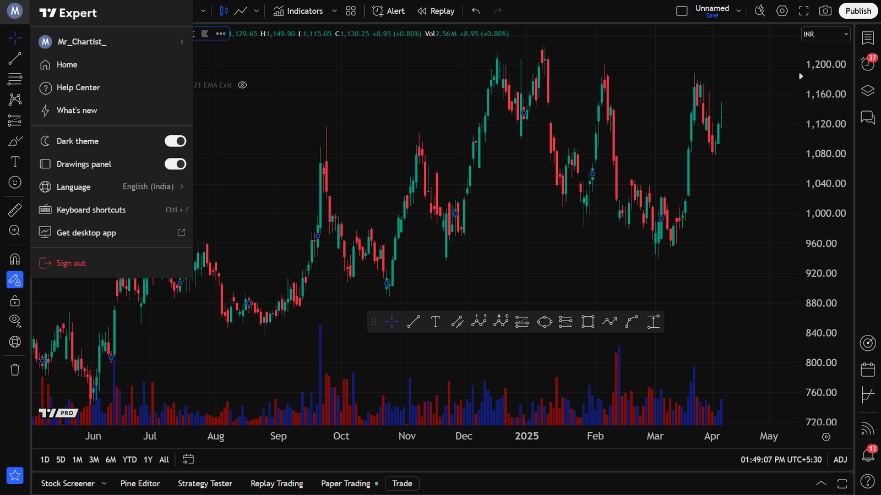Open notifications bell with badge 13
The width and height of the screenshot is (881, 495).
[x=868, y=454]
